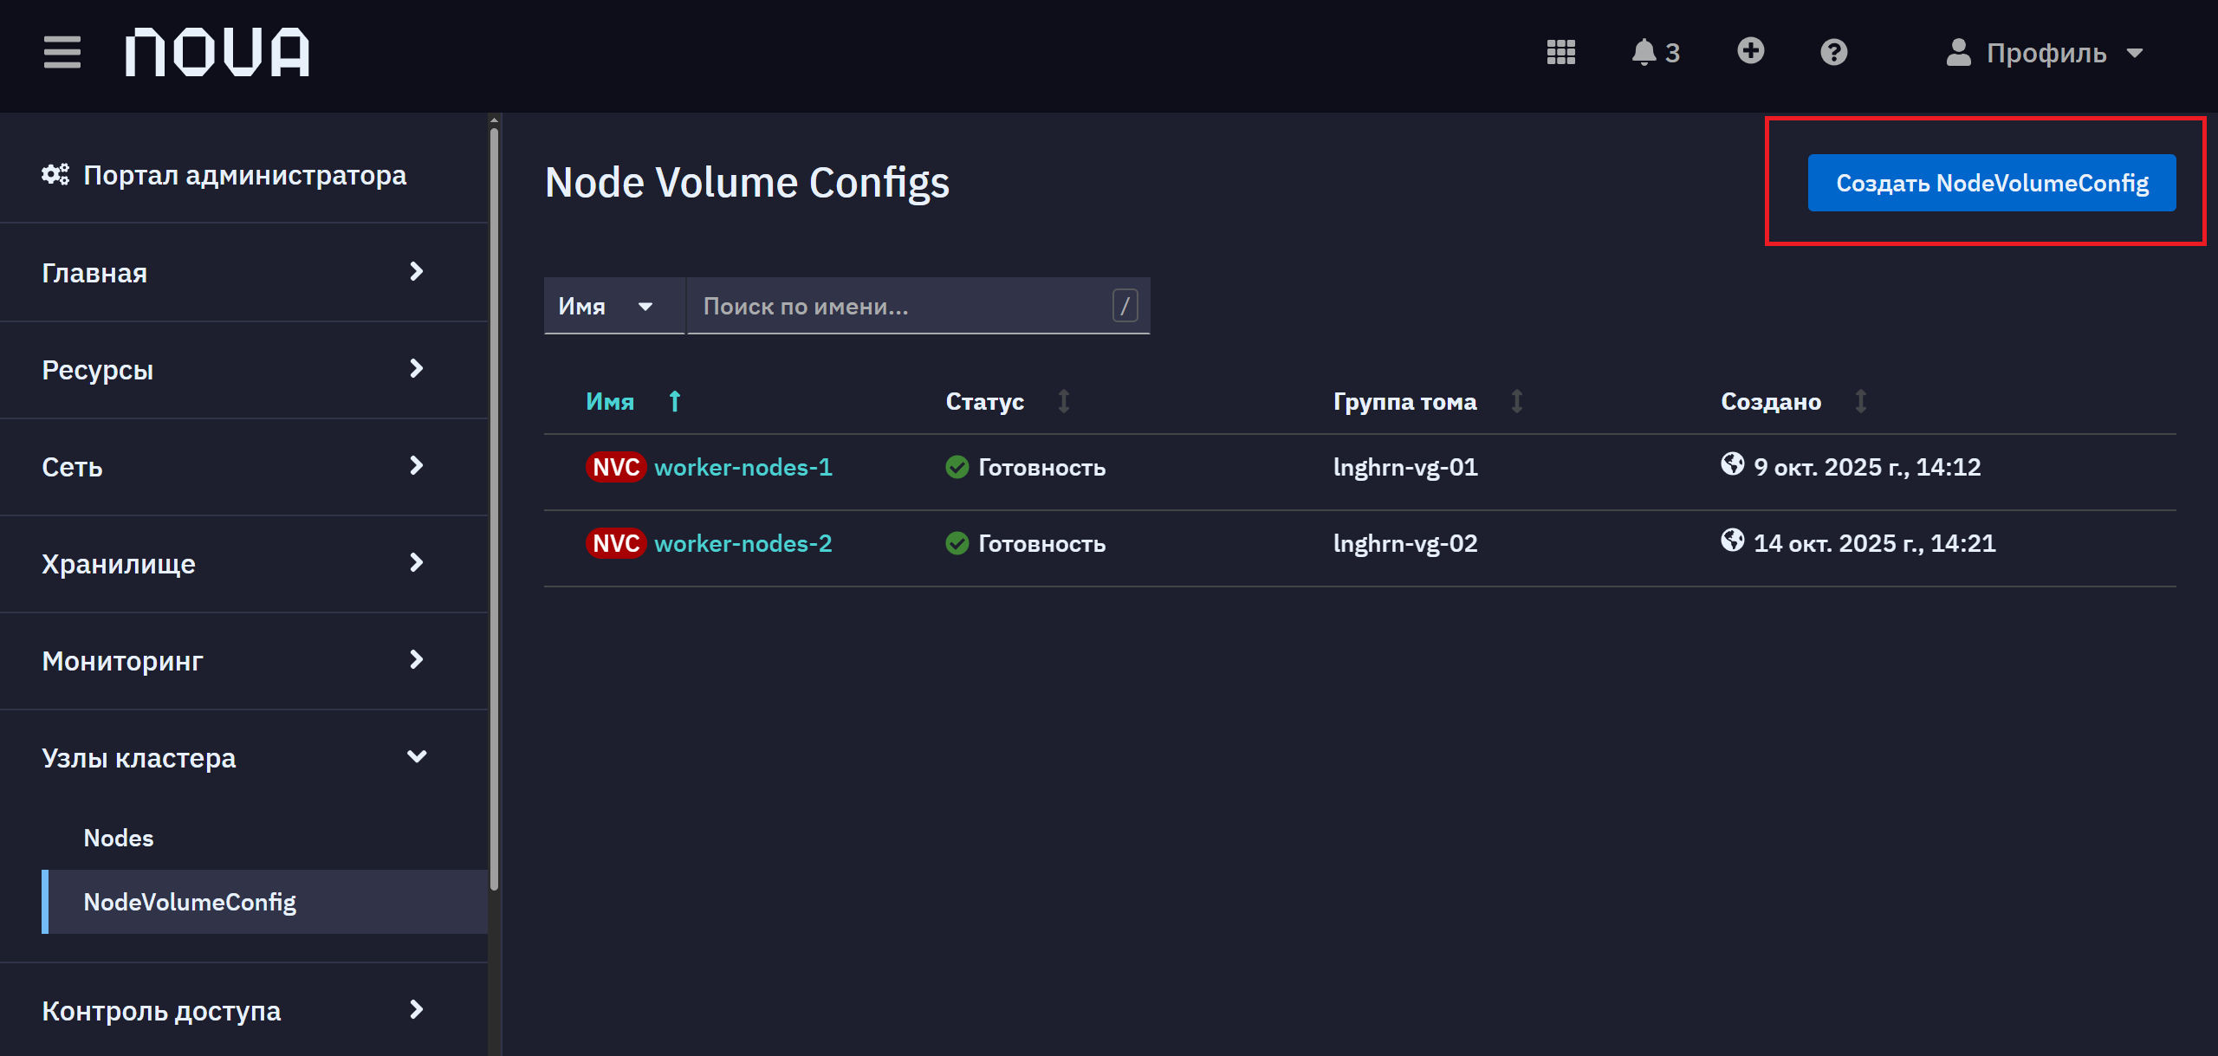Open the Имя filter type dropdown
This screenshot has height=1056, width=2218.
[614, 306]
